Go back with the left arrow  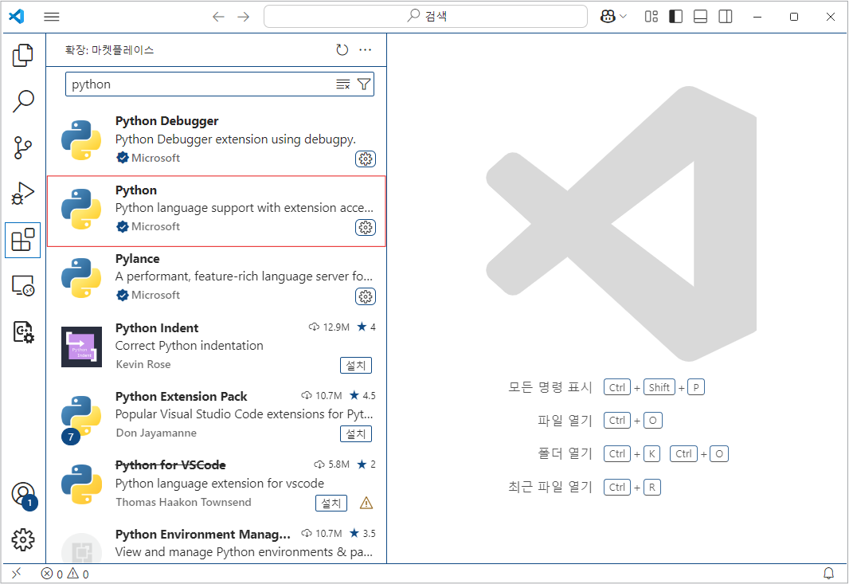[218, 17]
